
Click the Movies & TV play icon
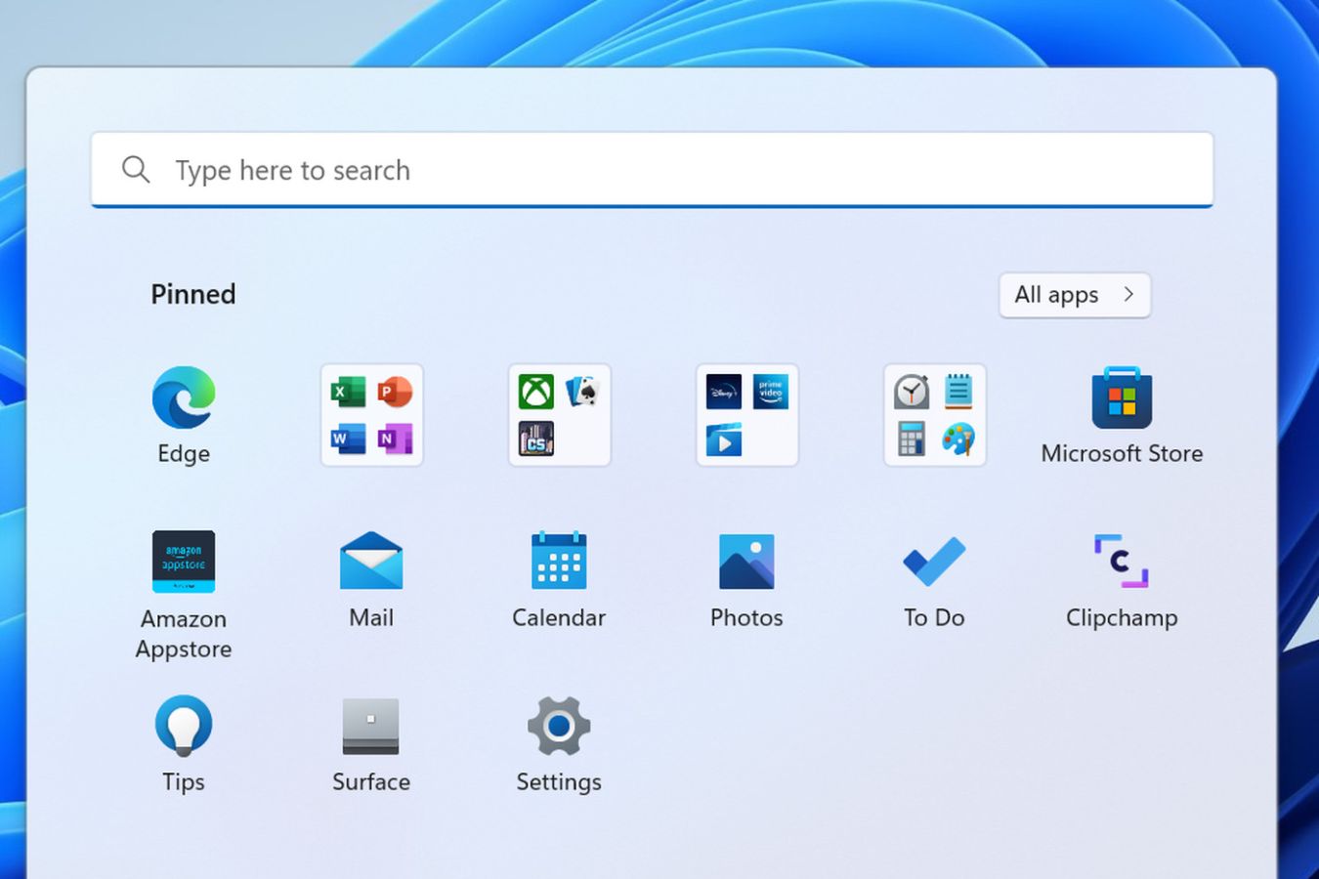point(724,439)
